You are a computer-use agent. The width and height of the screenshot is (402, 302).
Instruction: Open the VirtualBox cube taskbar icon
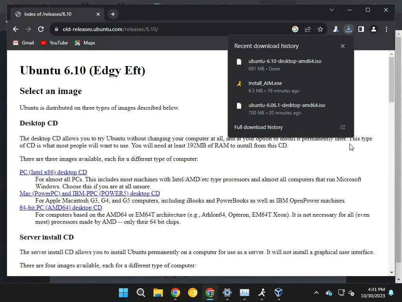(279, 293)
